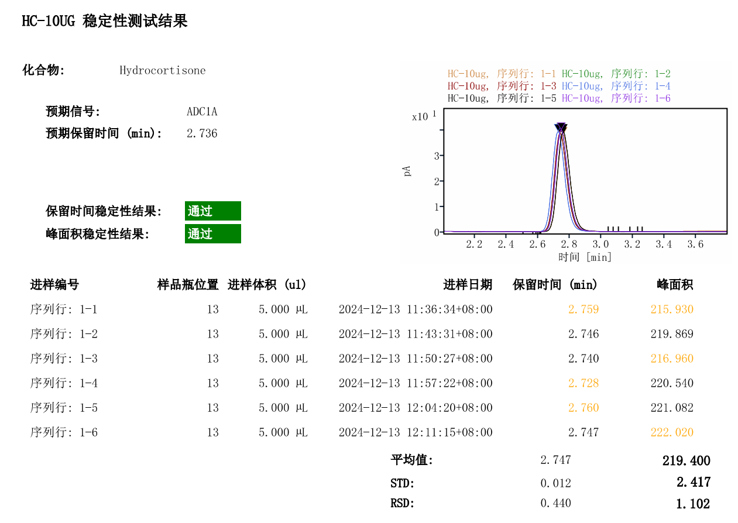Select the compound name 'Hydrocortisone'

pyautogui.click(x=163, y=71)
